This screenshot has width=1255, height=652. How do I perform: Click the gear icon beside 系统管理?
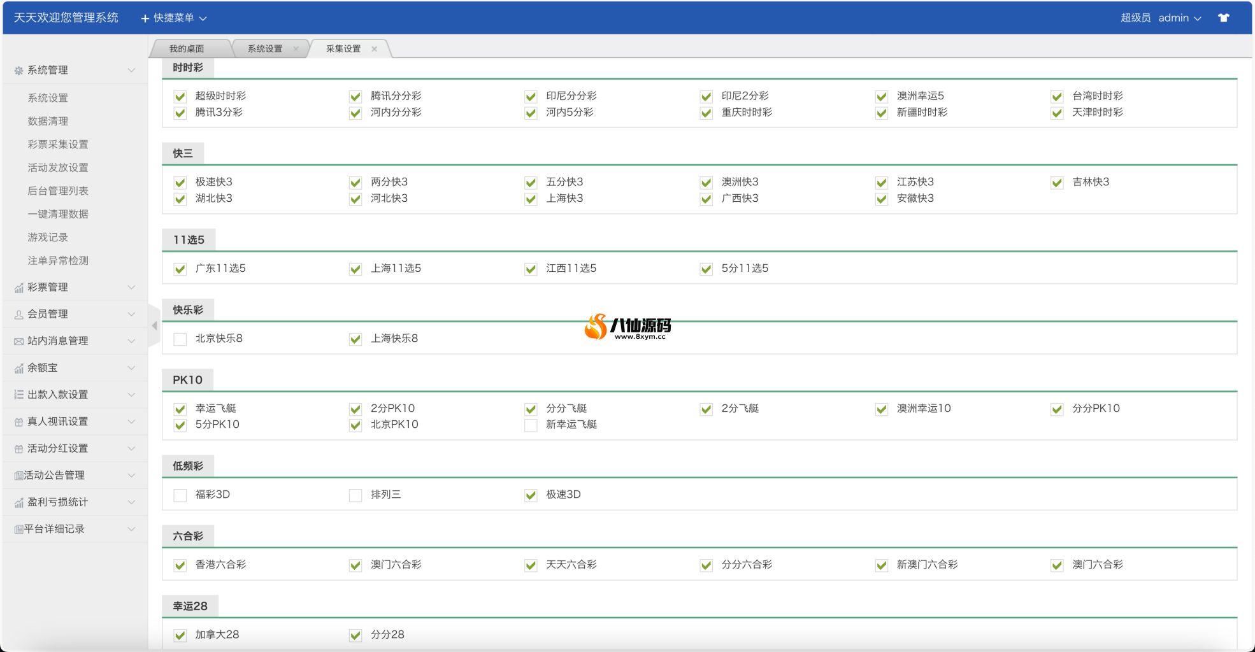18,71
